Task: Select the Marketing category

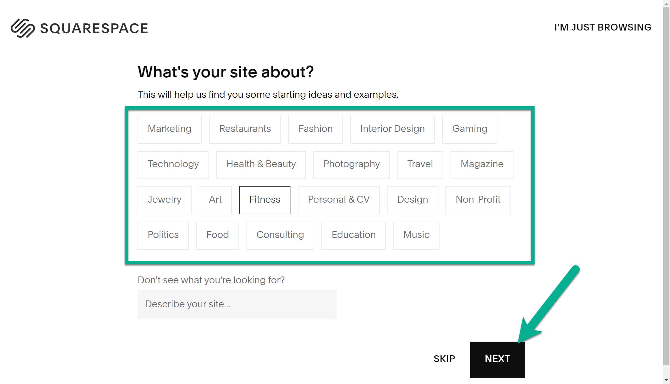Action: 169,129
